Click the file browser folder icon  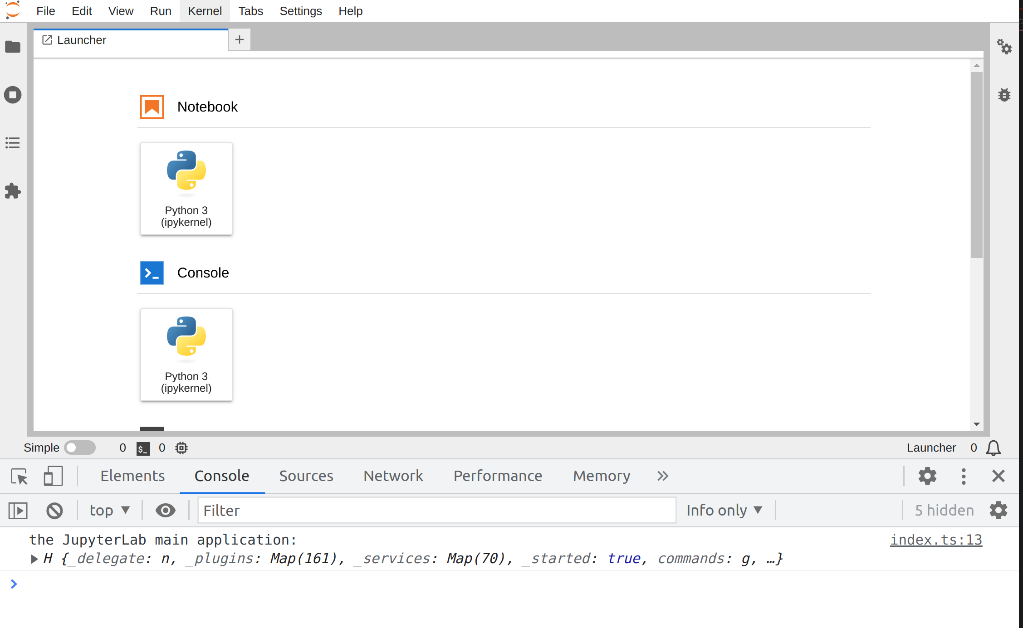tap(12, 45)
